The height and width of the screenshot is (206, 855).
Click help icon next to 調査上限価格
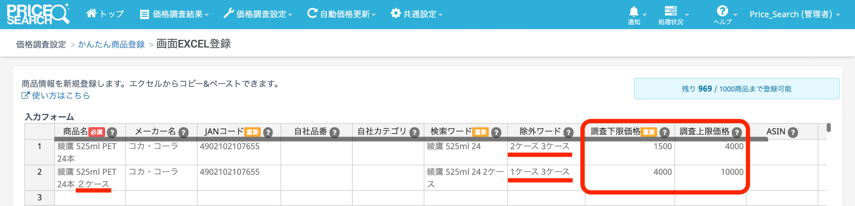[x=736, y=133]
